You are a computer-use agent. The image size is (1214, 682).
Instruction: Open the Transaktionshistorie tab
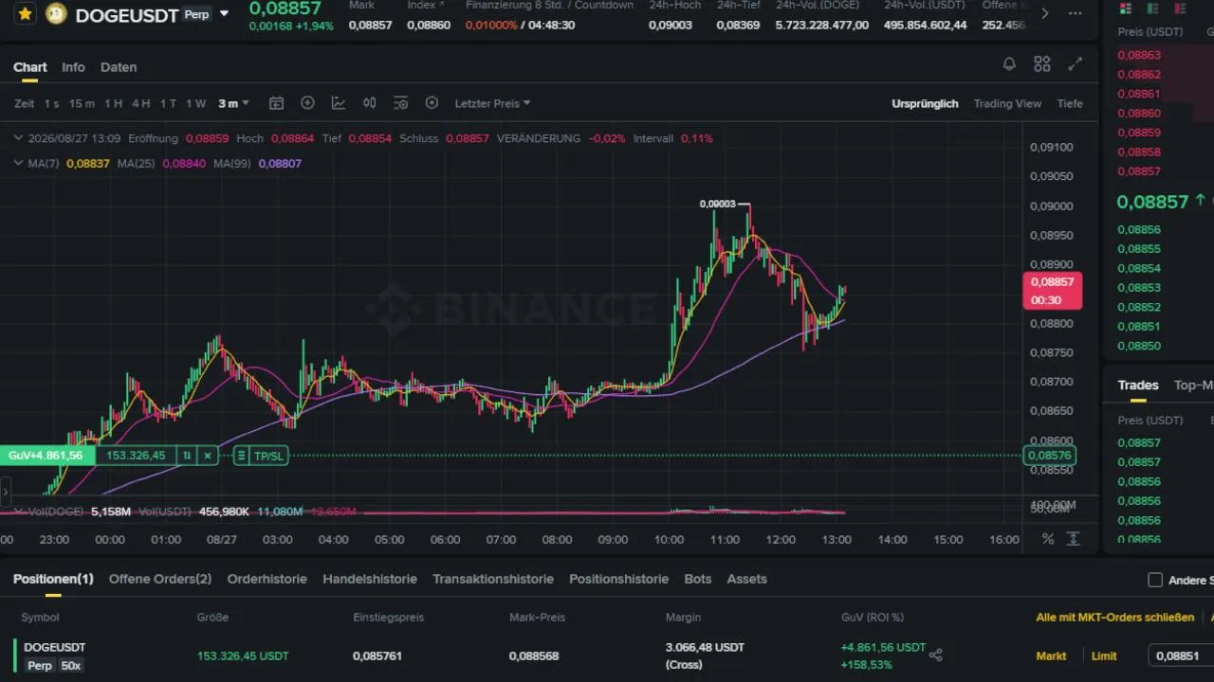click(x=493, y=579)
